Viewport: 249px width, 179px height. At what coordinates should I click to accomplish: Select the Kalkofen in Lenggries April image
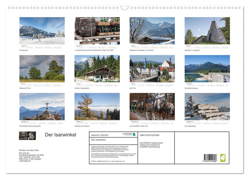(x=207, y=30)
